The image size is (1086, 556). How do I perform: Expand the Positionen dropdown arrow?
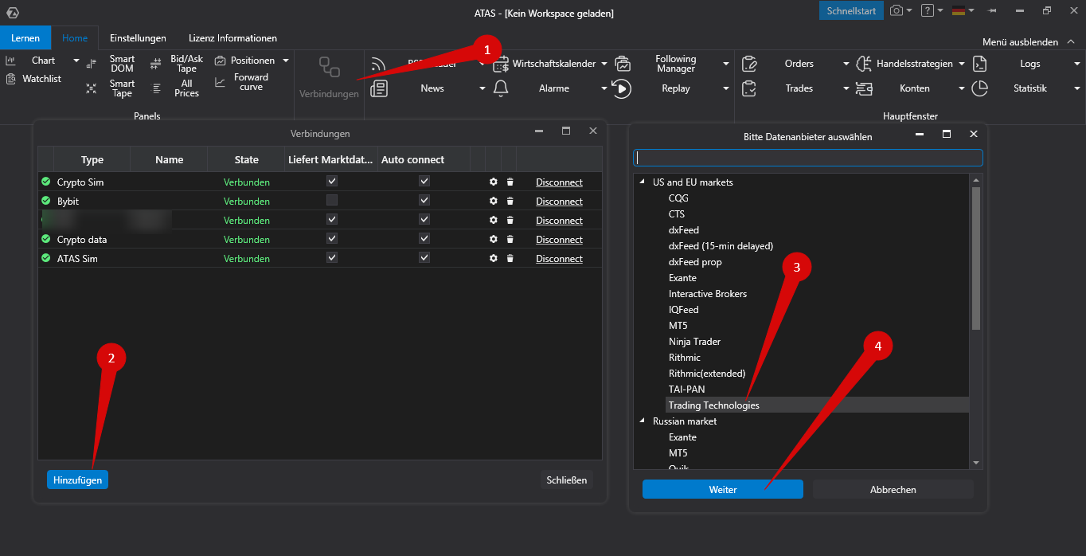[x=286, y=61]
